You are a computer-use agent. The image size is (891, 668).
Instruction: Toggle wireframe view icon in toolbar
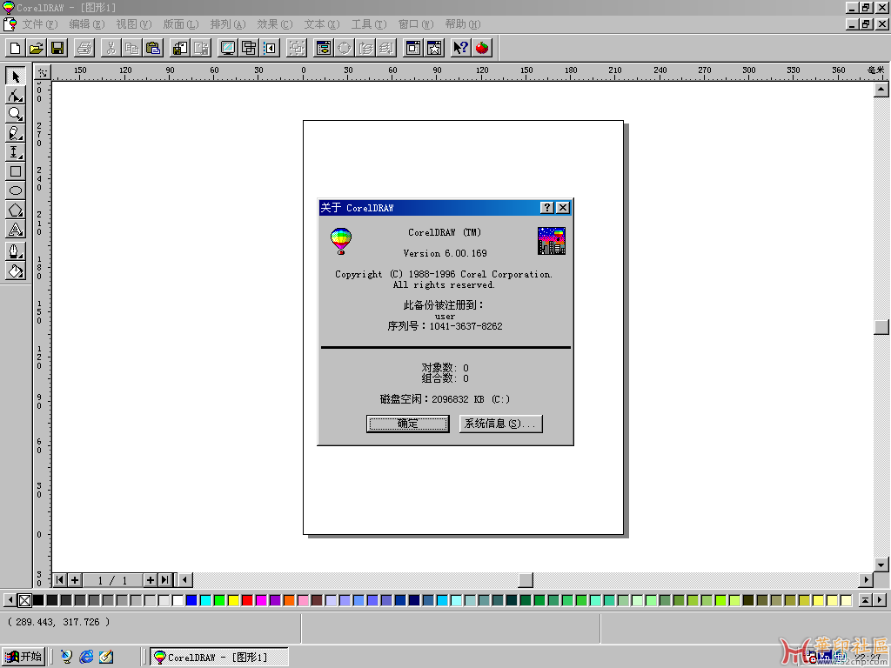point(249,49)
